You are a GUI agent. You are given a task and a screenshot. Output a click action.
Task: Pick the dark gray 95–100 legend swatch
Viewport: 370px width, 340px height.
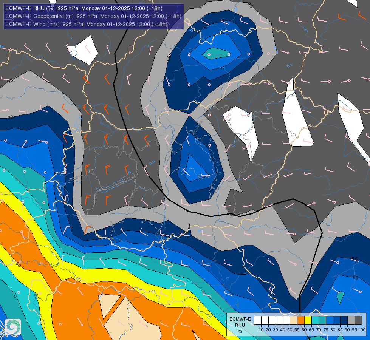click(358, 320)
